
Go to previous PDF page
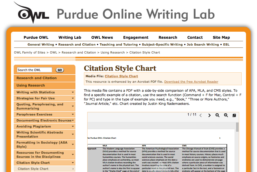(x=200, y=115)
